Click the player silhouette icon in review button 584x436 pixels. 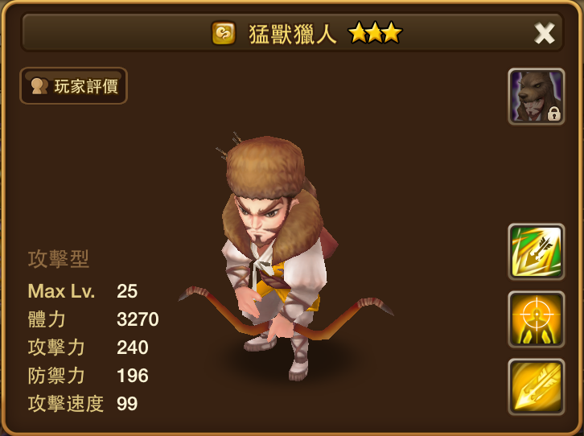(x=39, y=86)
